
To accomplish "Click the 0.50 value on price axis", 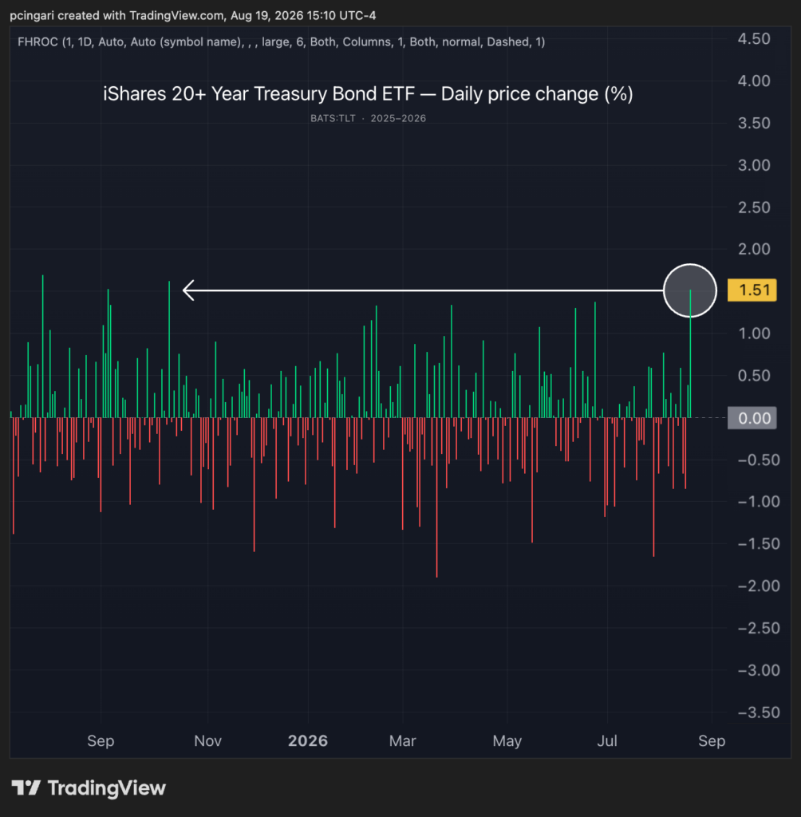I will pos(754,376).
